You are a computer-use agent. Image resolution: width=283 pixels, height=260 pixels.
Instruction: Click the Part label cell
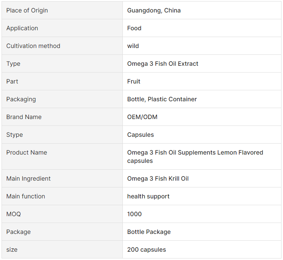pyautogui.click(x=62, y=81)
